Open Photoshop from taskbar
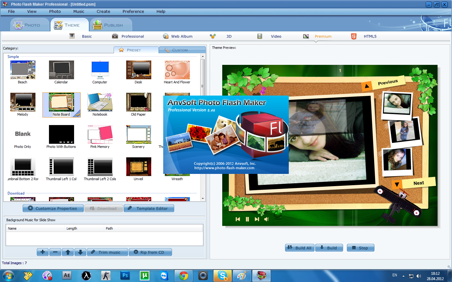This screenshot has width=452, height=282. coord(125,276)
